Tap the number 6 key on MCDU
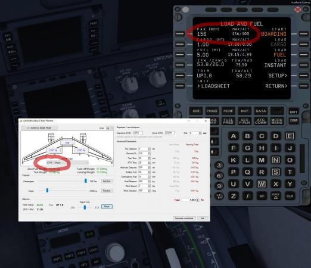 coord(219,176)
